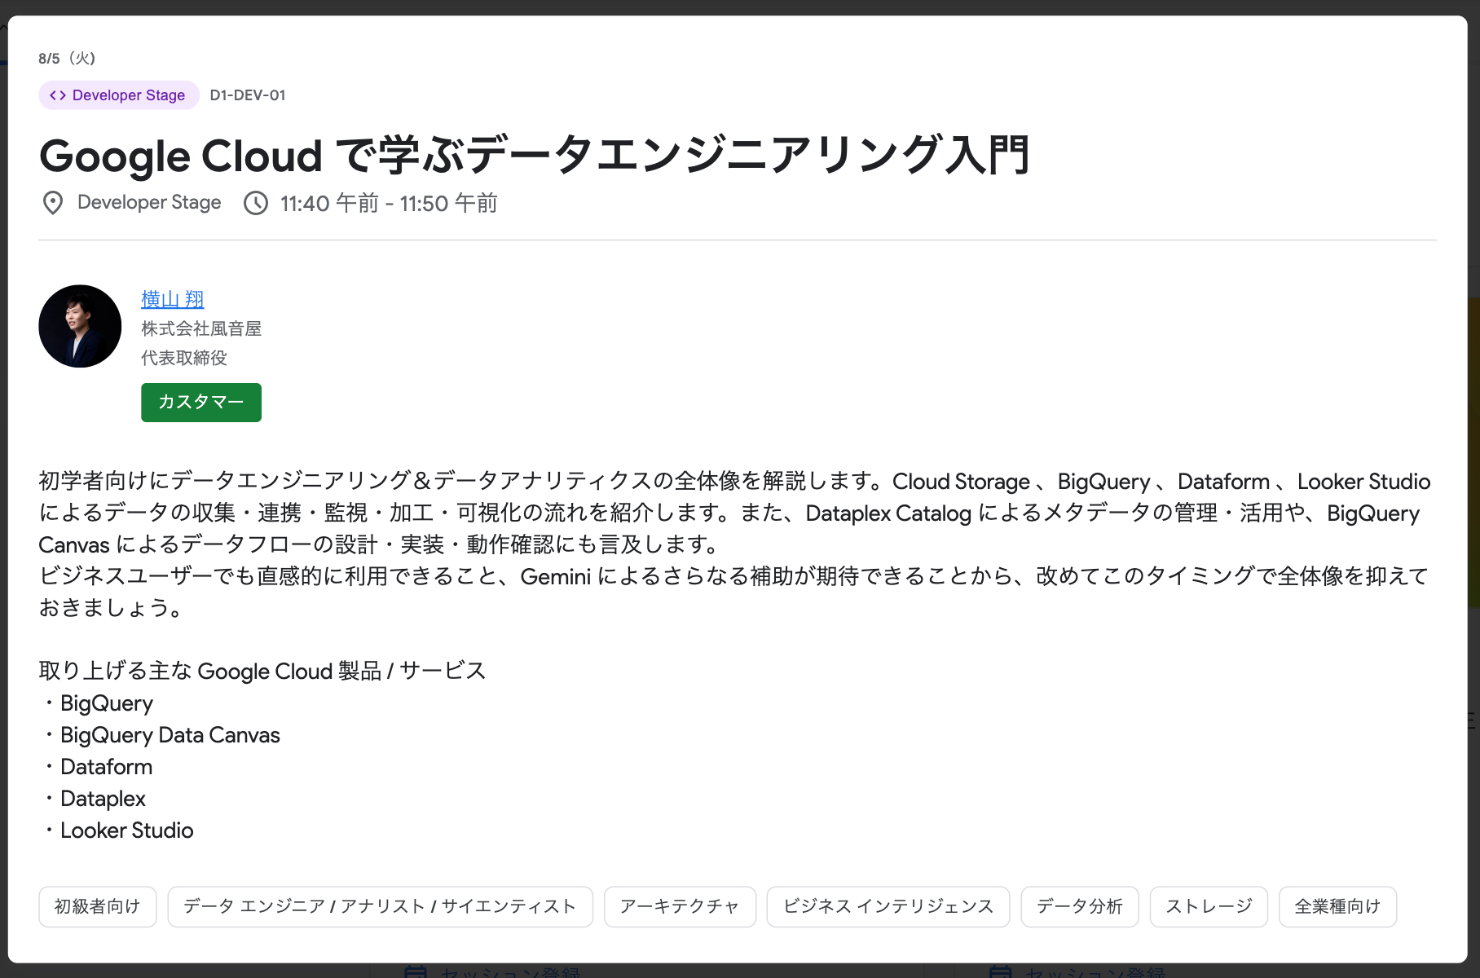Viewport: 1480px width, 978px height.
Task: Click job title 代表取締役
Action: (x=184, y=358)
